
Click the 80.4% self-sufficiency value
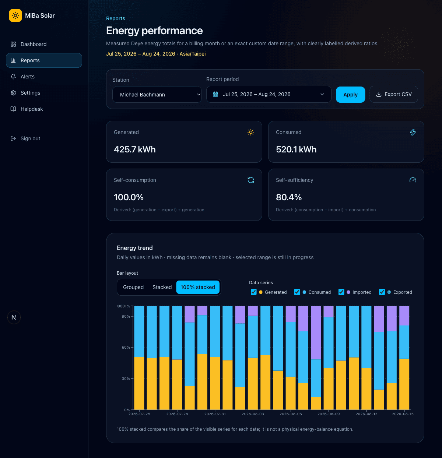(289, 197)
